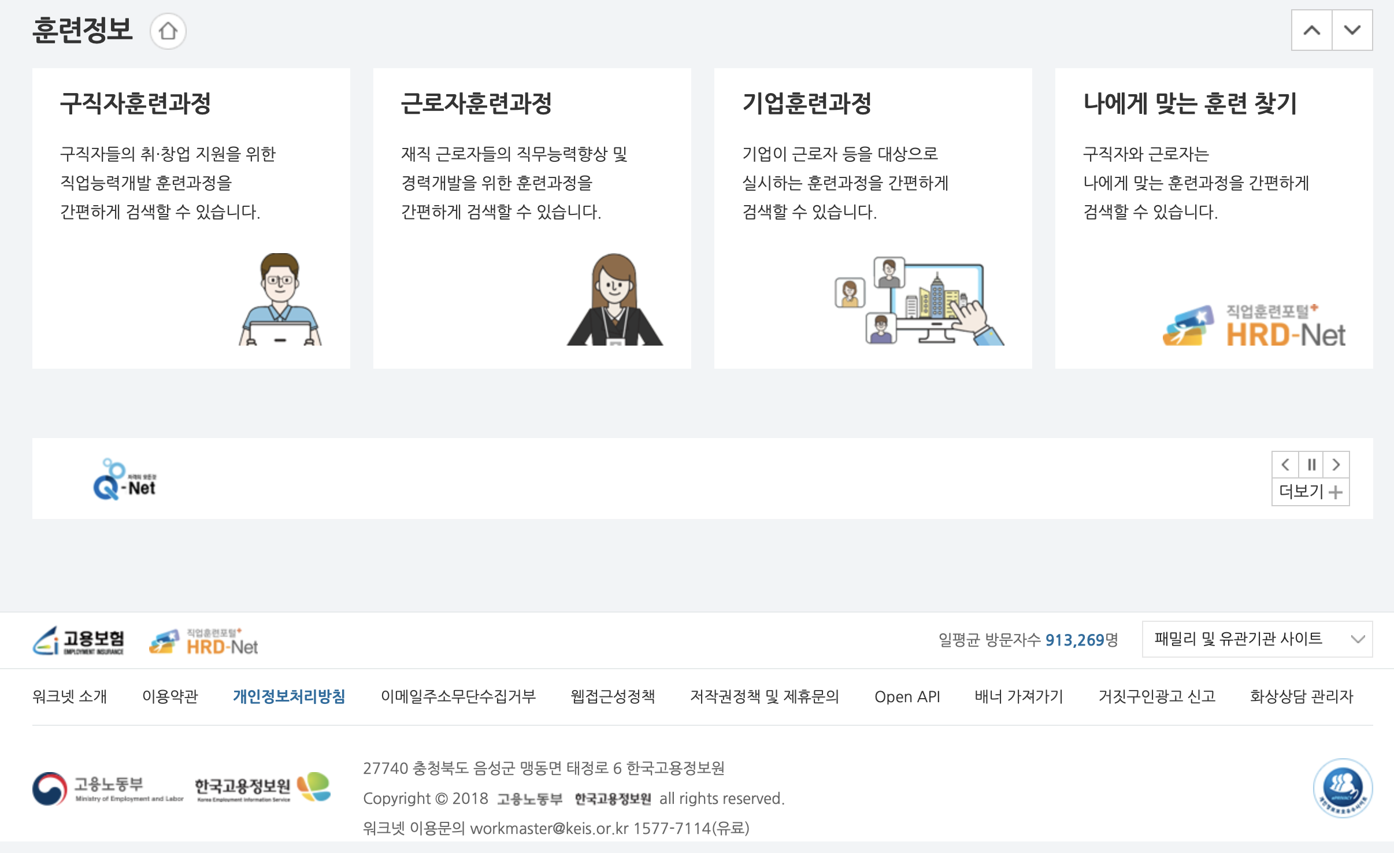Image resolution: width=1394 pixels, height=853 pixels.
Task: Click 워크넷 소개 in footer menu
Action: click(70, 696)
